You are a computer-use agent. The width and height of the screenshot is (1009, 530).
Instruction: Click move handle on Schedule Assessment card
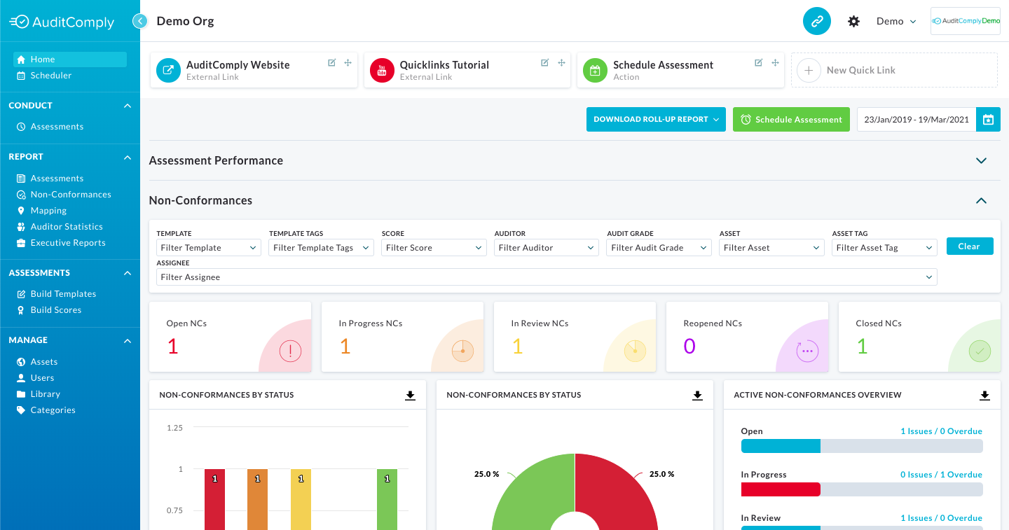coord(775,63)
